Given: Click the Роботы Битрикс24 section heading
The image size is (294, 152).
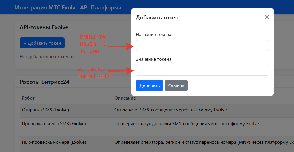Looking at the screenshot, I should coord(45,82).
